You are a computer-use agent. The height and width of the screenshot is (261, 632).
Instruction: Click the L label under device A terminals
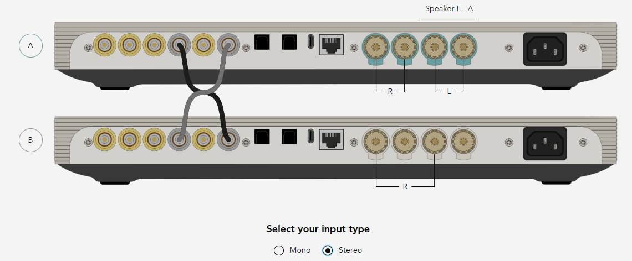click(x=449, y=92)
